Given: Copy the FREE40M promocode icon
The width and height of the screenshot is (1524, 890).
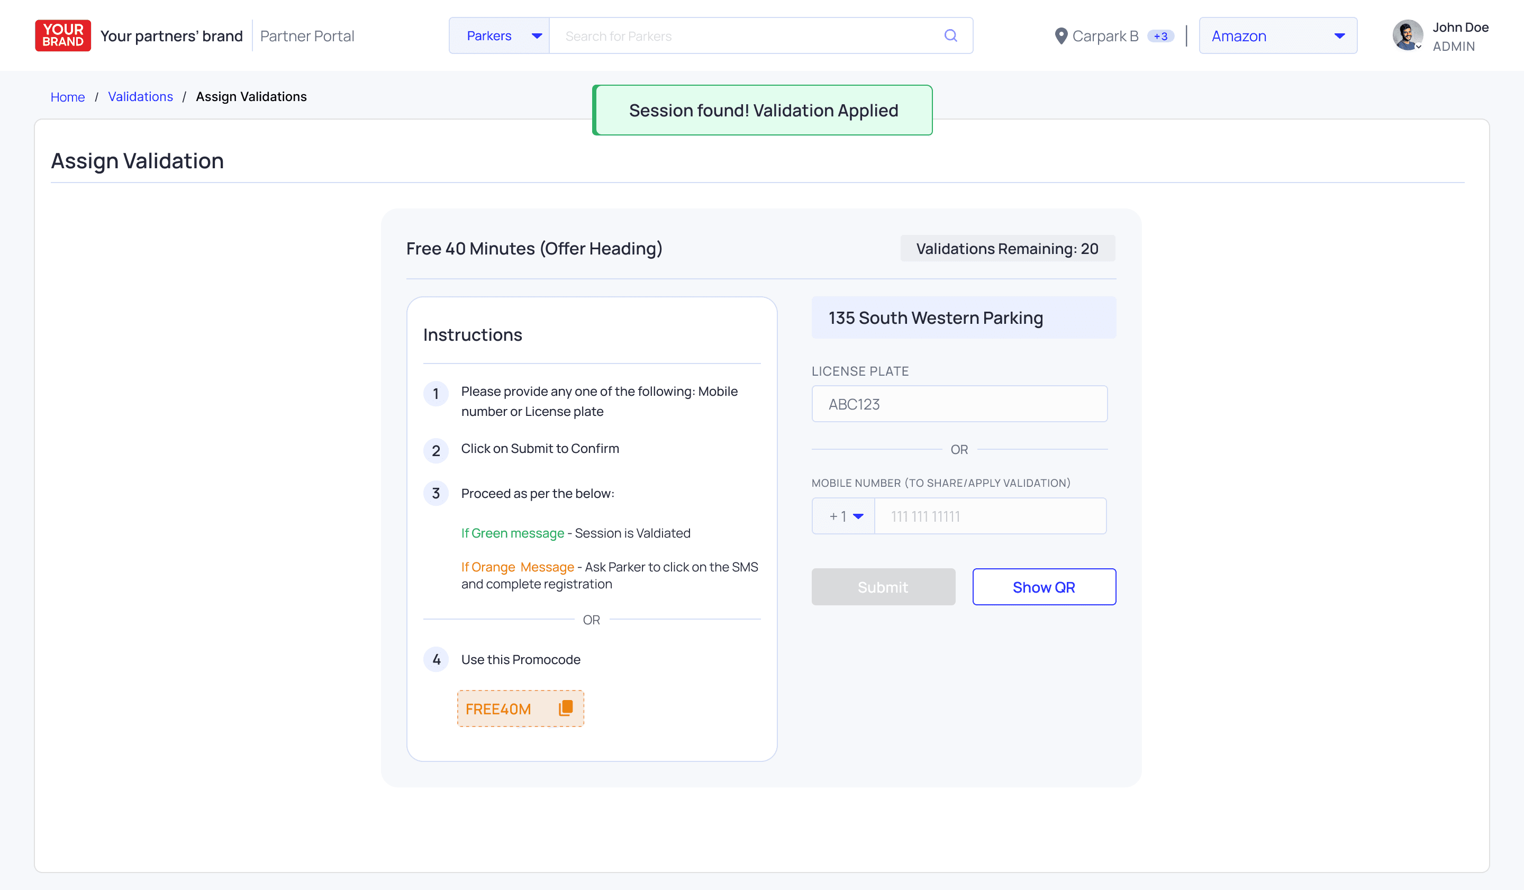Looking at the screenshot, I should [566, 708].
